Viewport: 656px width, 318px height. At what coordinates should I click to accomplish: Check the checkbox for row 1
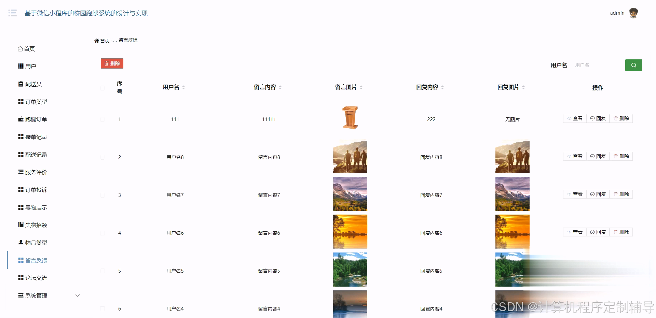102,119
